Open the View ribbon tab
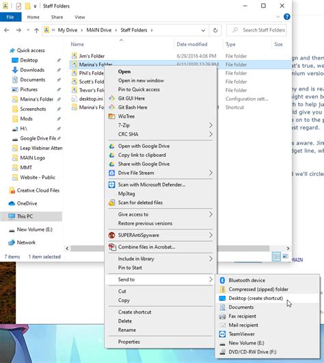The image size is (324, 363). coord(80,17)
